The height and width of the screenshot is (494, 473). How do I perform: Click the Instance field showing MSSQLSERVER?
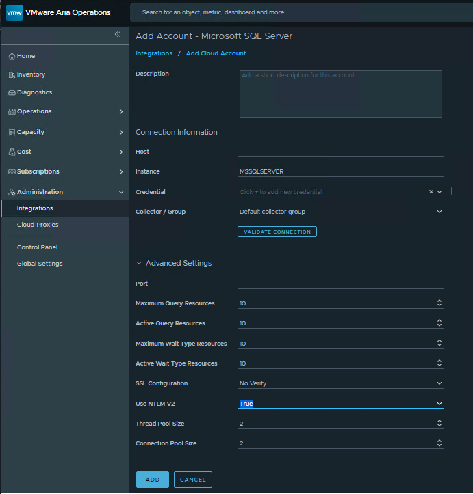tap(341, 171)
